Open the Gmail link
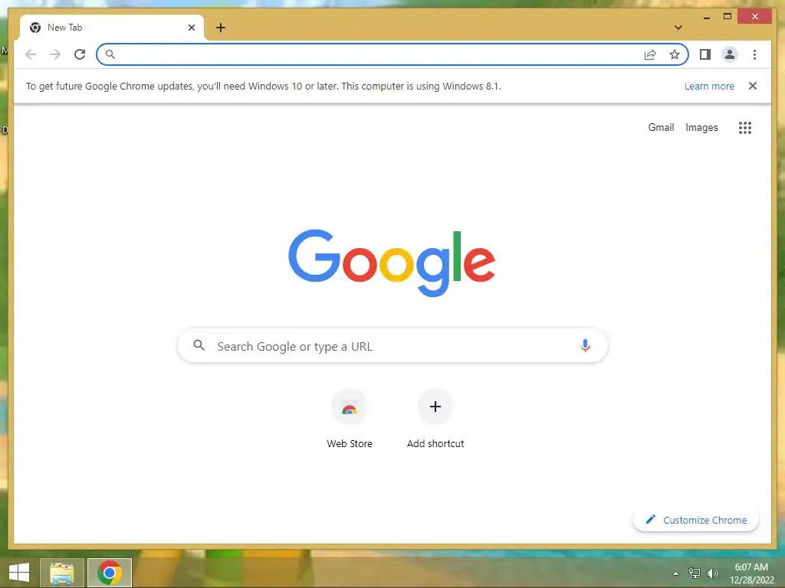The image size is (785, 588). tap(661, 128)
